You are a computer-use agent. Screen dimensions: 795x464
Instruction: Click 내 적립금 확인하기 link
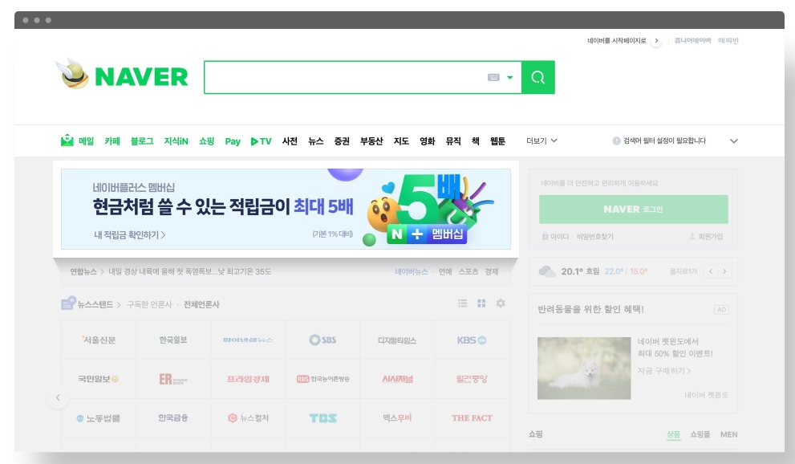click(130, 234)
